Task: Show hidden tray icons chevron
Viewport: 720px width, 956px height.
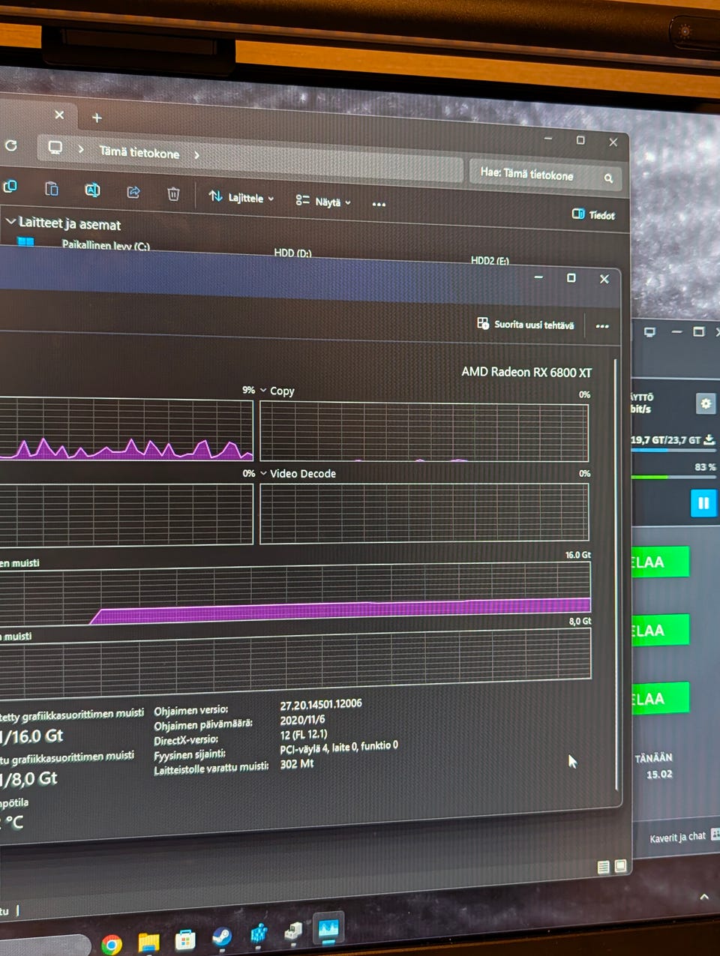Action: coord(704,897)
